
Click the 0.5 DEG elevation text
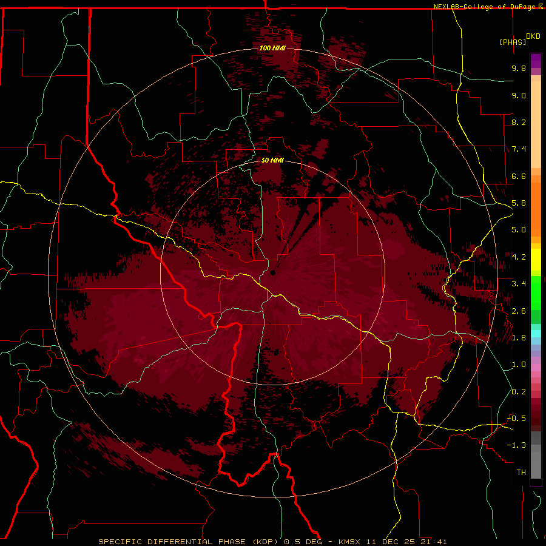(x=304, y=542)
